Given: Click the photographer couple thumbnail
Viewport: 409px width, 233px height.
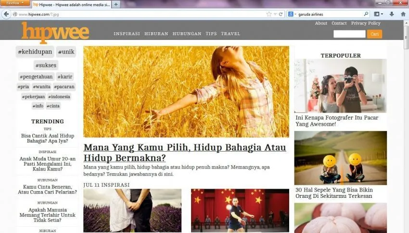Looking at the screenshot, I should (340, 86).
